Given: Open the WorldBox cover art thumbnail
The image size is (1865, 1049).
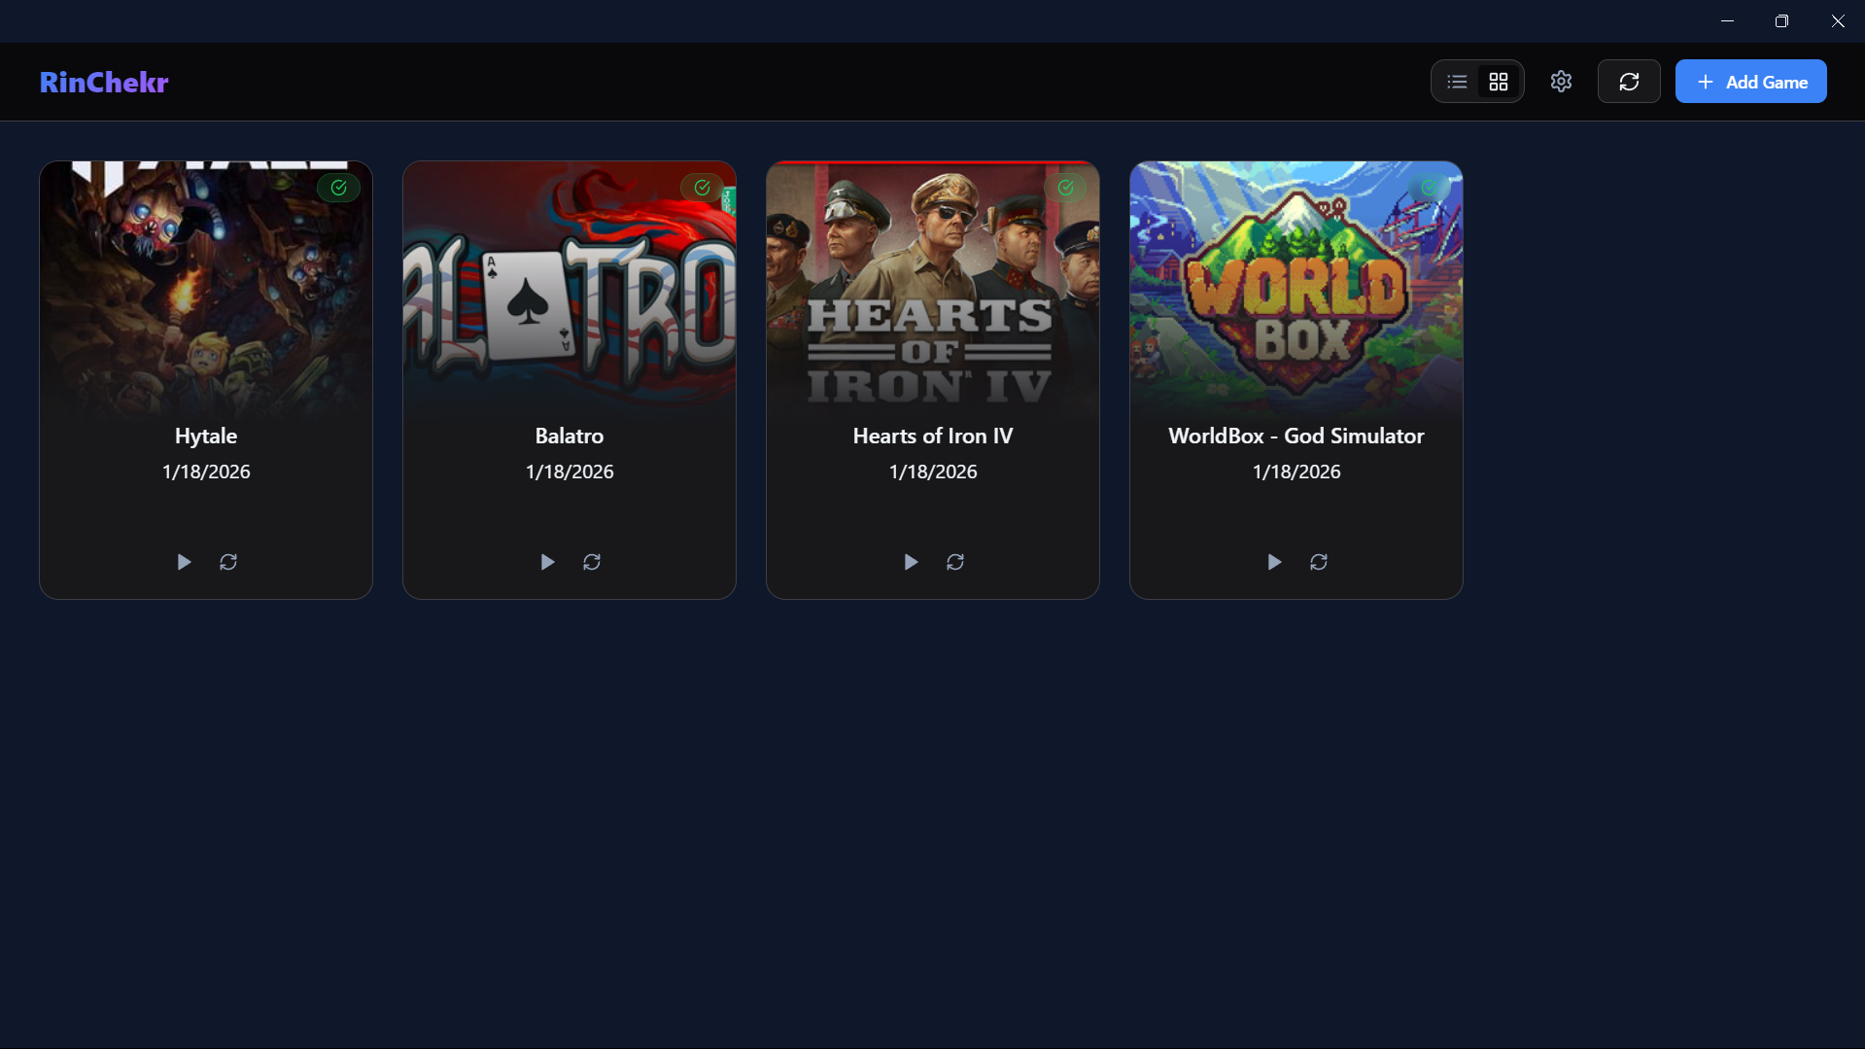Looking at the screenshot, I should tap(1296, 290).
